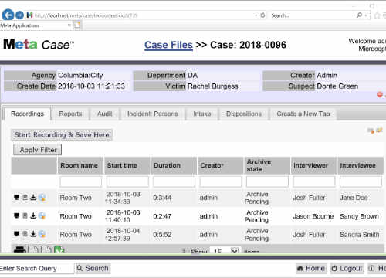The image size is (386, 278).
Task: Click the Start time filter field
Action: [127, 181]
